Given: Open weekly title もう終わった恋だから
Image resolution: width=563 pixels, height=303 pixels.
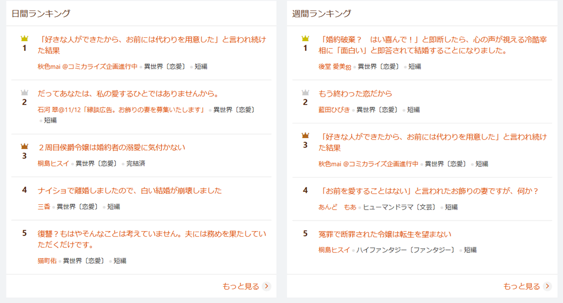Looking at the screenshot, I should click(x=355, y=93).
